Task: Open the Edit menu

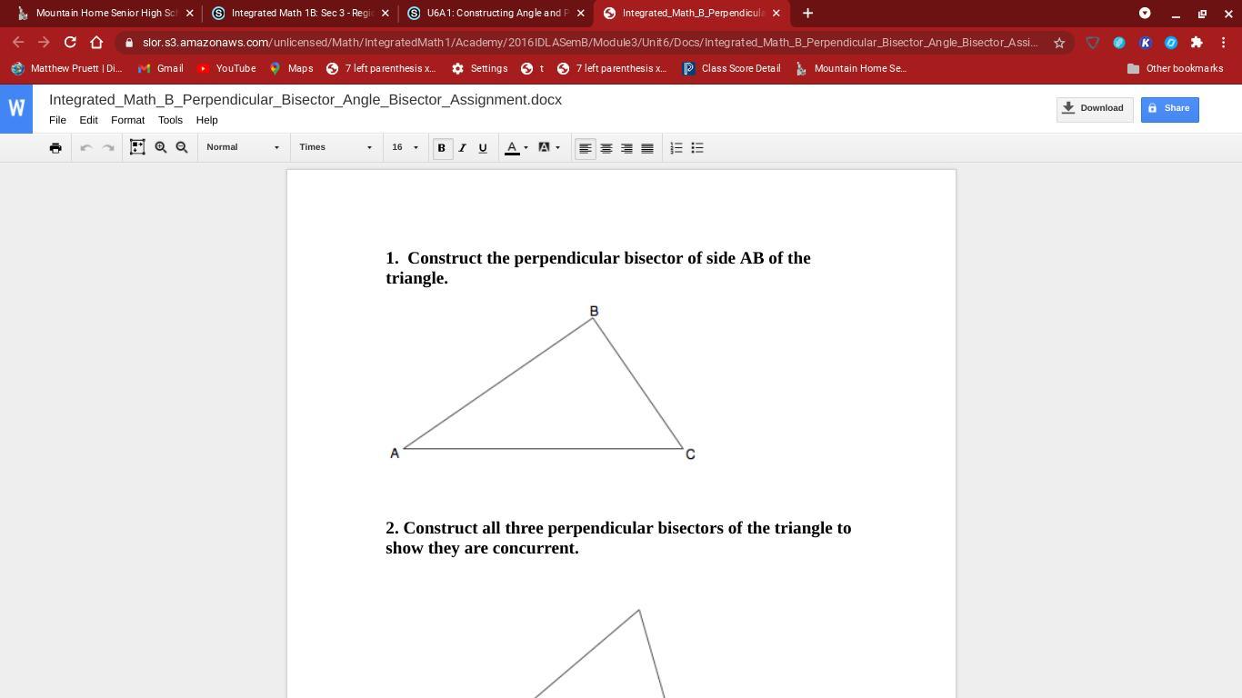Action: tap(88, 120)
